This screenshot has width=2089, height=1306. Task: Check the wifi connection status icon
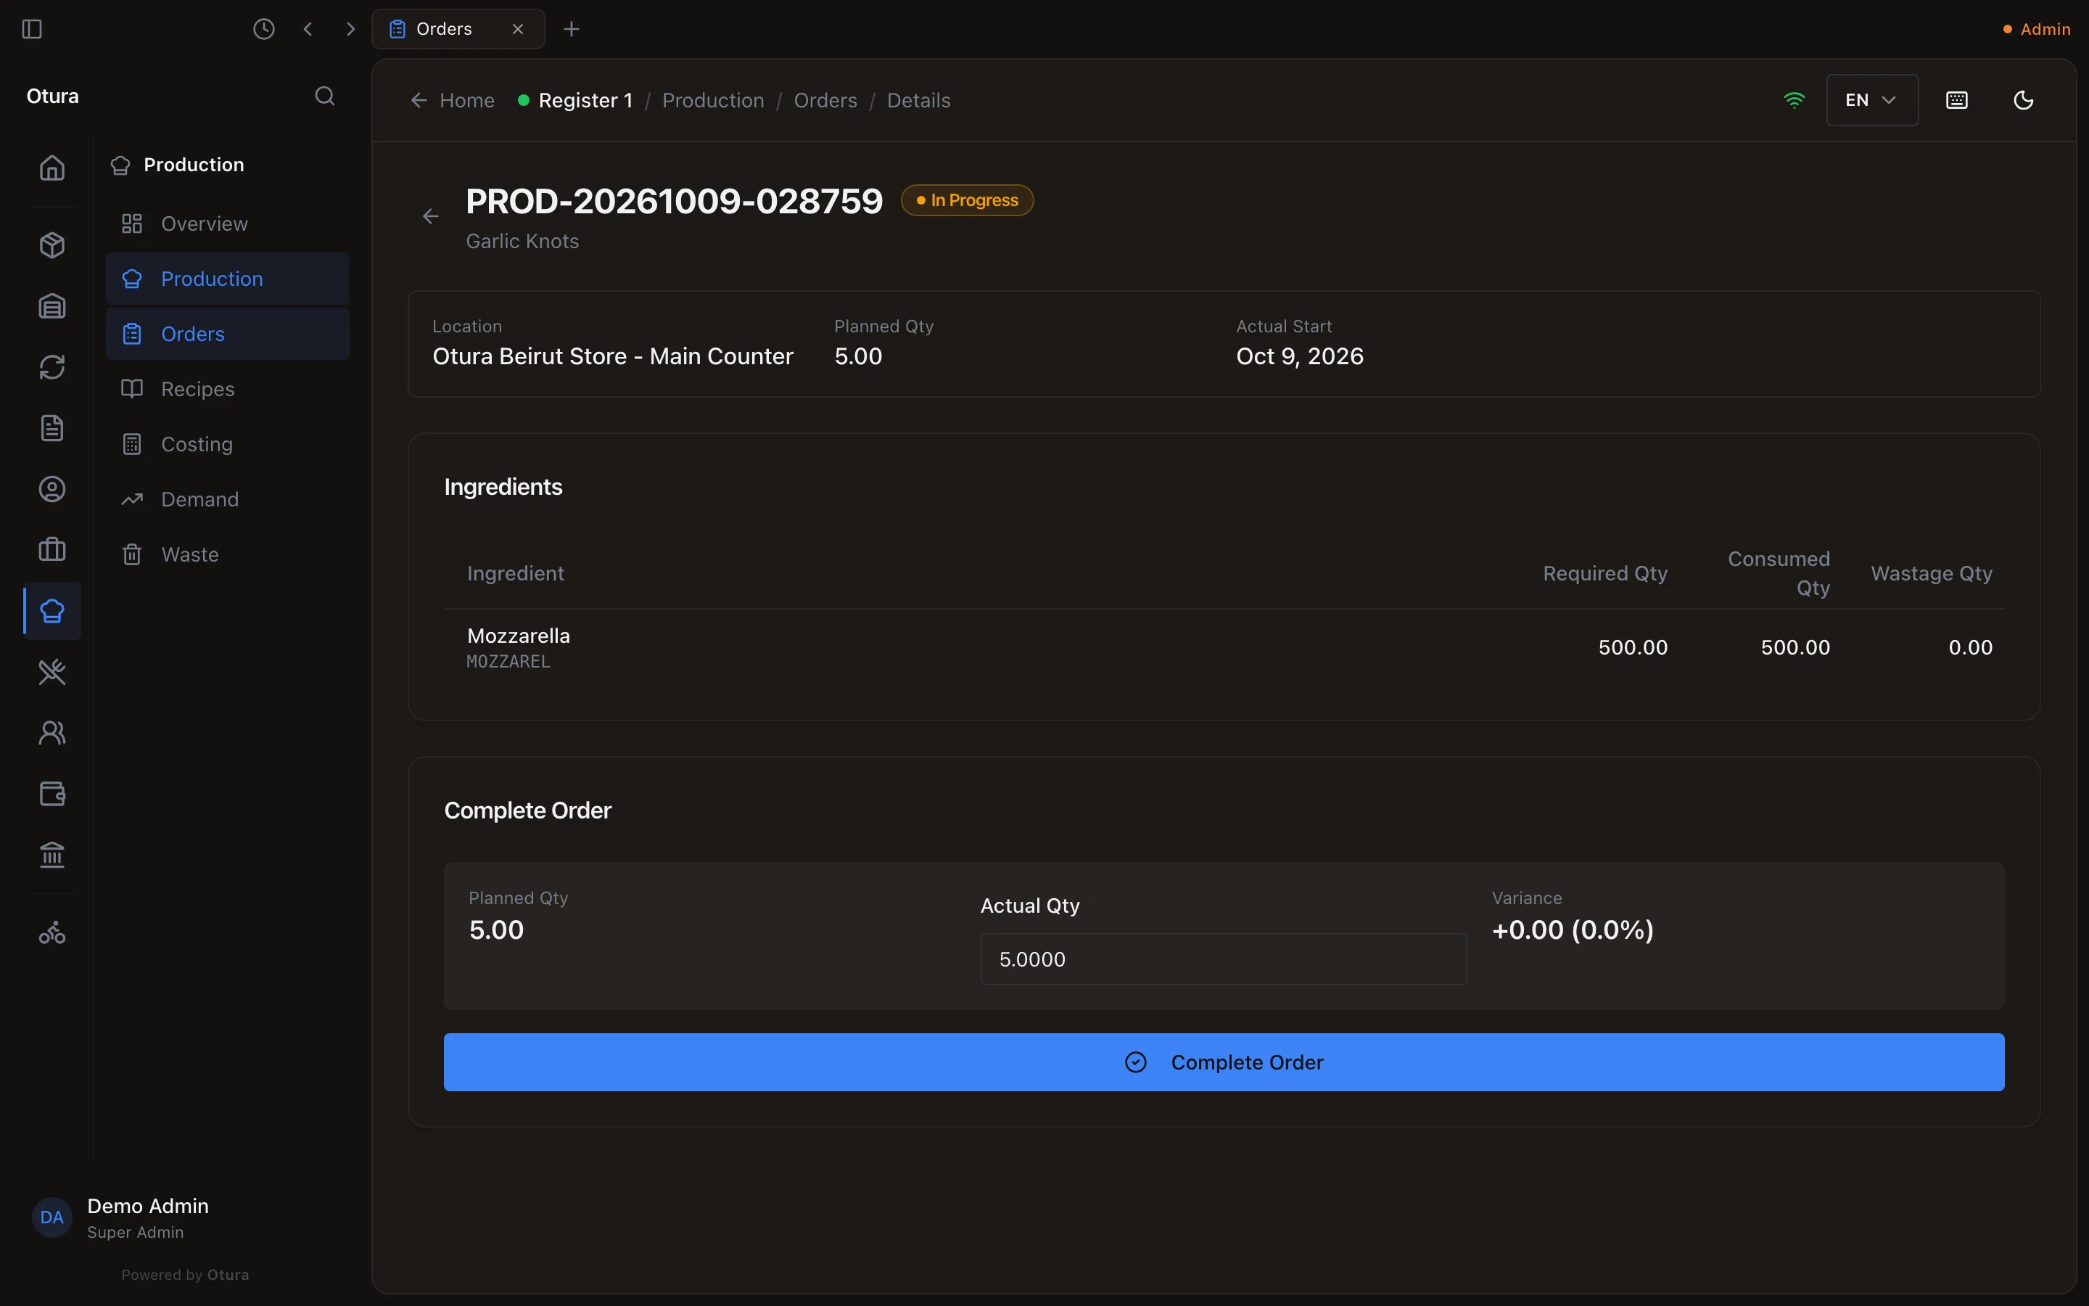point(1794,100)
